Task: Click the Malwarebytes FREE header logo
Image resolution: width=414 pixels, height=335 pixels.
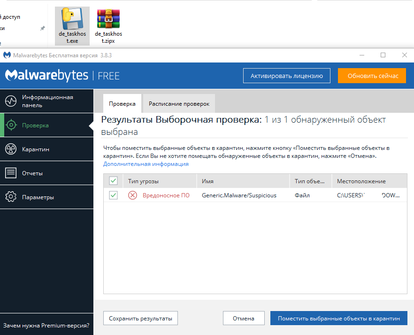Action: pos(62,76)
